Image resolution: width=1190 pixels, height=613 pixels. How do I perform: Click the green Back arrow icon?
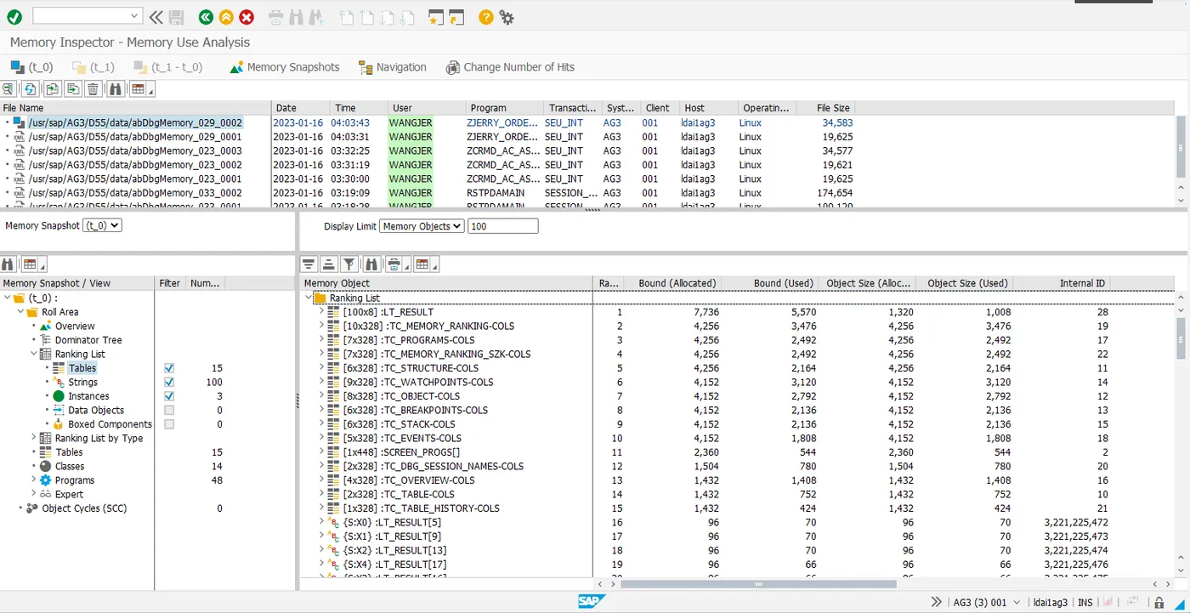[x=206, y=17]
